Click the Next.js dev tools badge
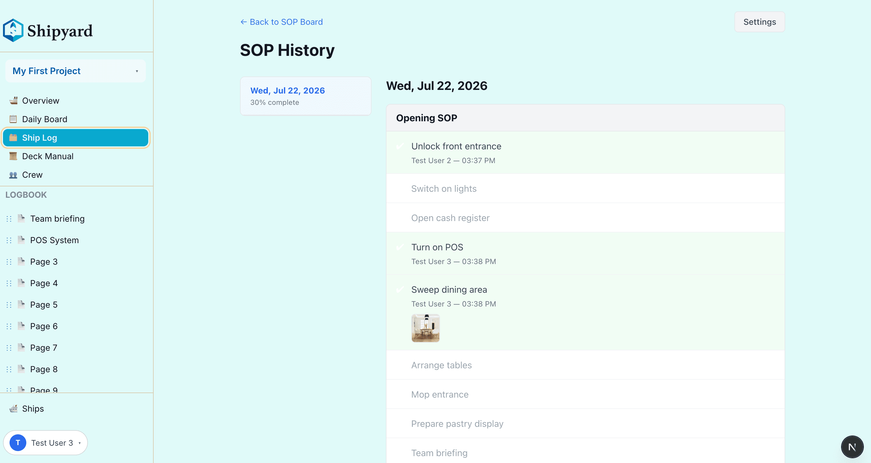871x463 pixels. pyautogui.click(x=852, y=447)
